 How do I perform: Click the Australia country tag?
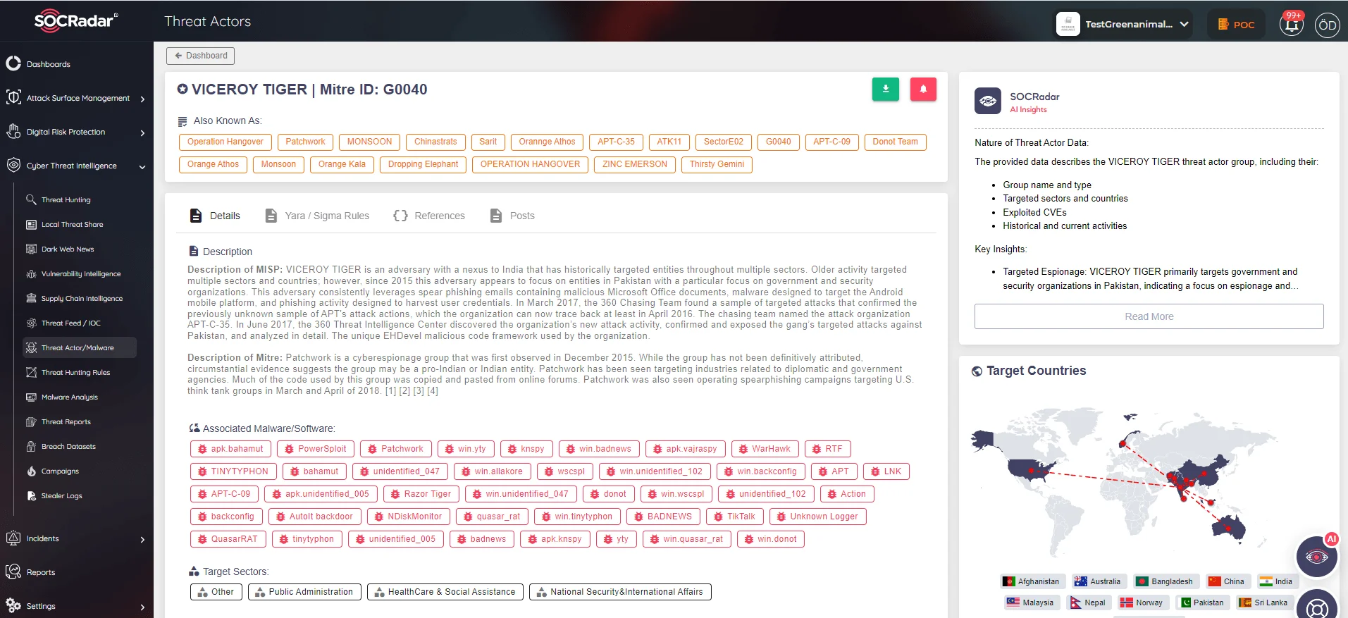(1098, 581)
